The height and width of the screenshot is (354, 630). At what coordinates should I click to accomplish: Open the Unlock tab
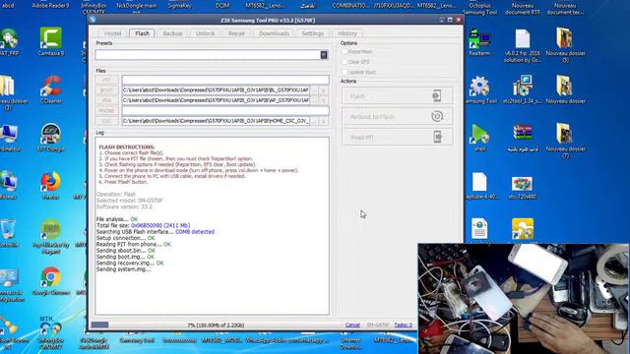[205, 33]
